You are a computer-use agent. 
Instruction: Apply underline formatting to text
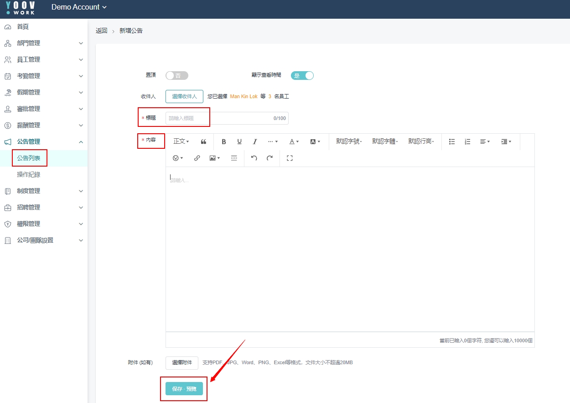coord(239,141)
